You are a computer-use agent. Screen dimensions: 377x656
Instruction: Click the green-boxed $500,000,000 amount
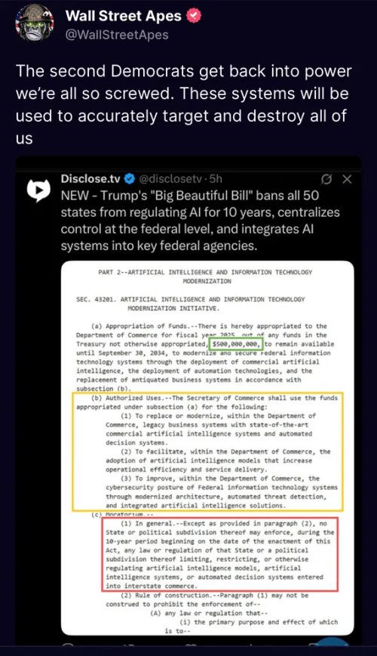pos(235,344)
